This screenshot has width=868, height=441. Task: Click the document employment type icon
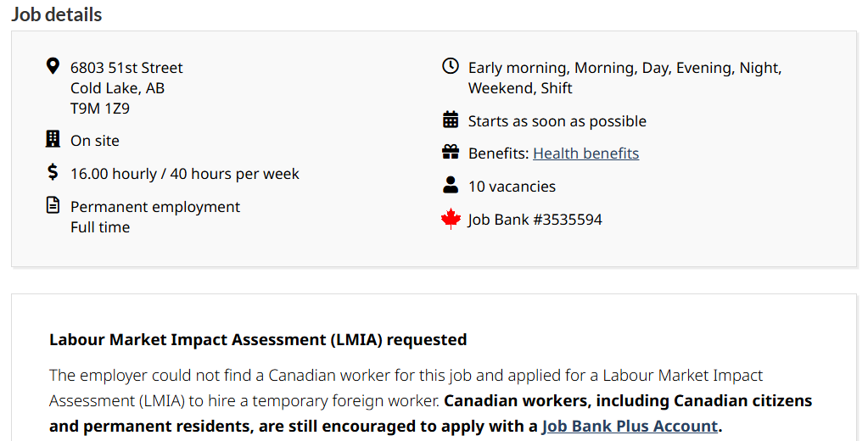tap(53, 205)
